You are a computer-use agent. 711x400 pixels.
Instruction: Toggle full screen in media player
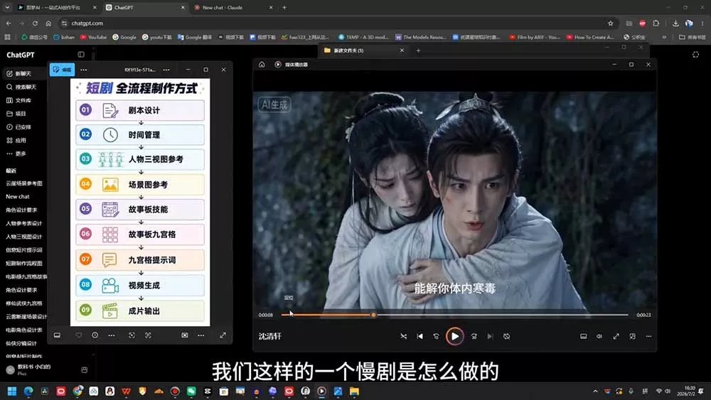(x=616, y=337)
